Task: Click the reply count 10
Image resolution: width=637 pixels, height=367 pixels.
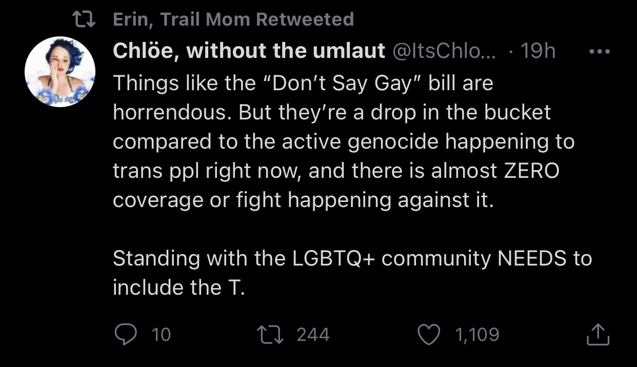Action: click(161, 335)
